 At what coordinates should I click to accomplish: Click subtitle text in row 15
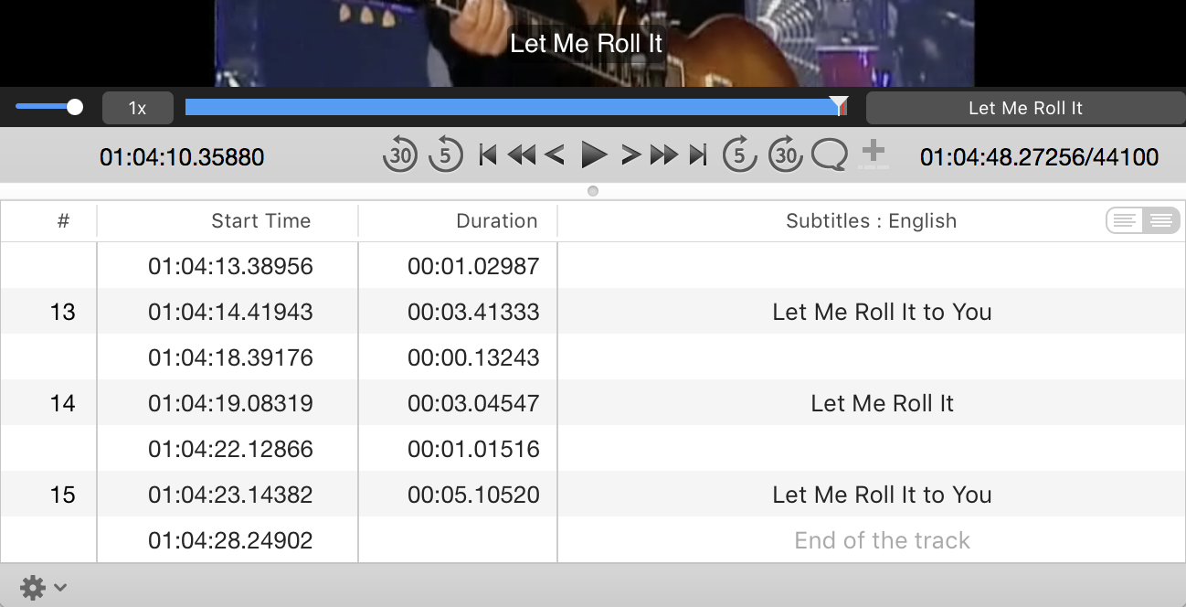tap(882, 495)
